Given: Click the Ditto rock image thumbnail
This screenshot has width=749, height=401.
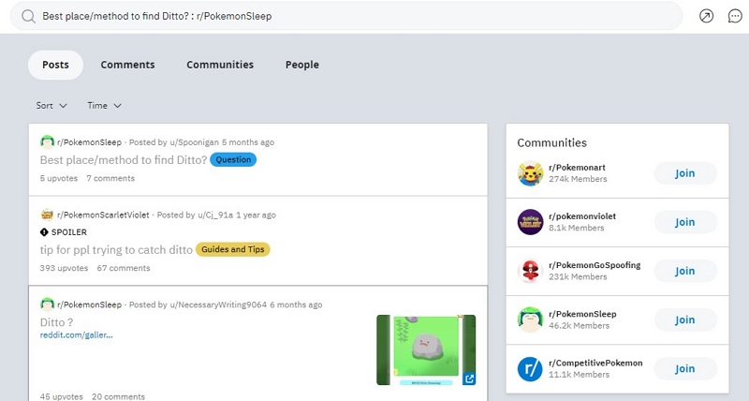Looking at the screenshot, I should click(x=426, y=349).
